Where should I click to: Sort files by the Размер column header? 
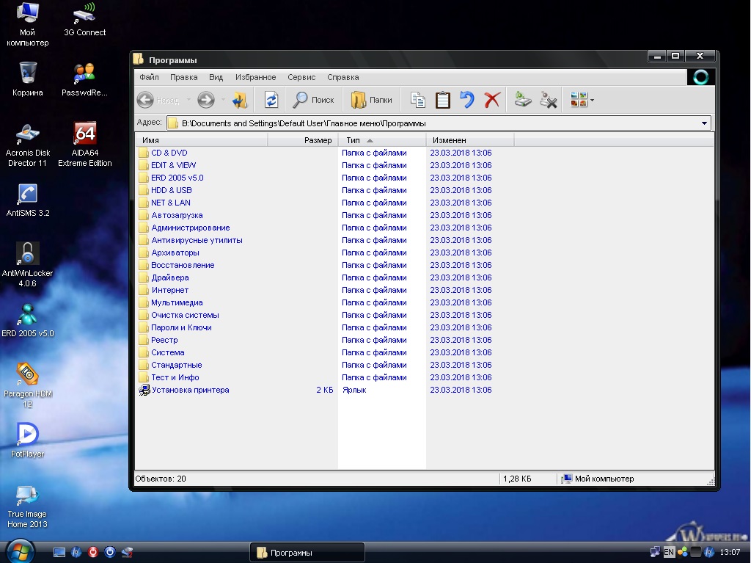click(318, 140)
